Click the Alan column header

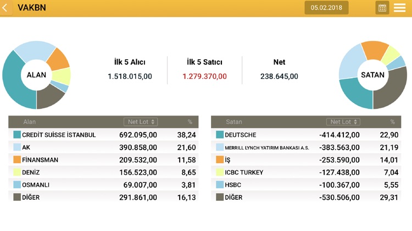pyautogui.click(x=30, y=122)
